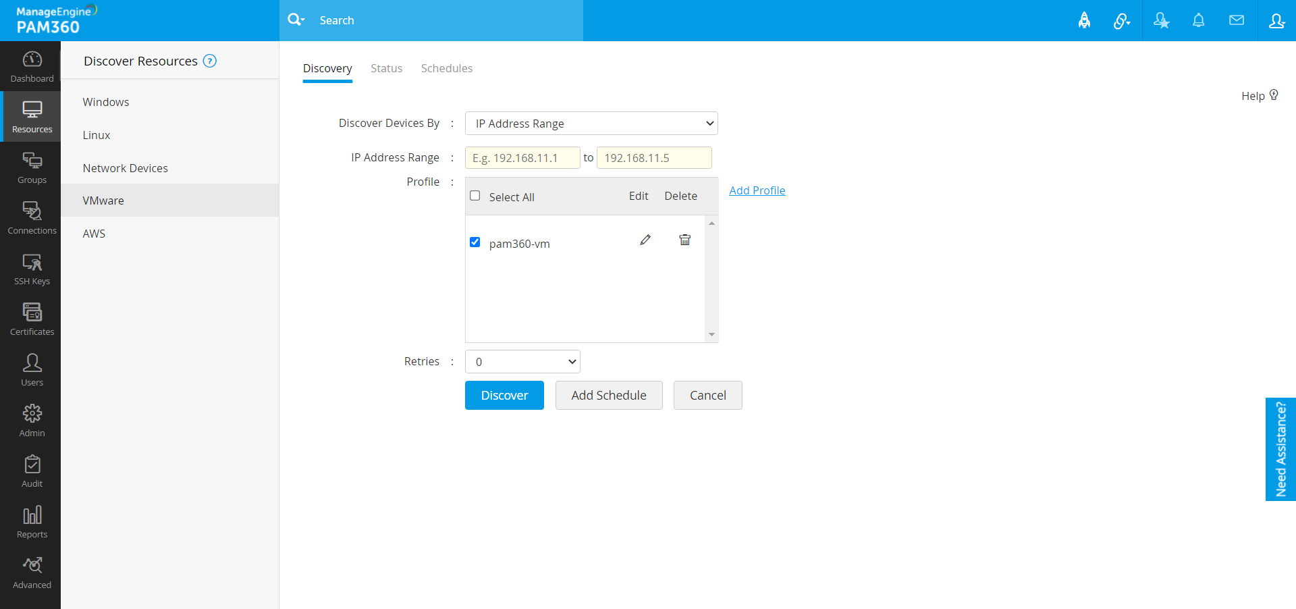Screen dimensions: 1296x609
Task: Switch to the Status tab
Action: 386,68
